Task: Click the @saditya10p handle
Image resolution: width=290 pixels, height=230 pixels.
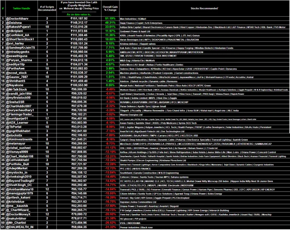Action: 15,64
